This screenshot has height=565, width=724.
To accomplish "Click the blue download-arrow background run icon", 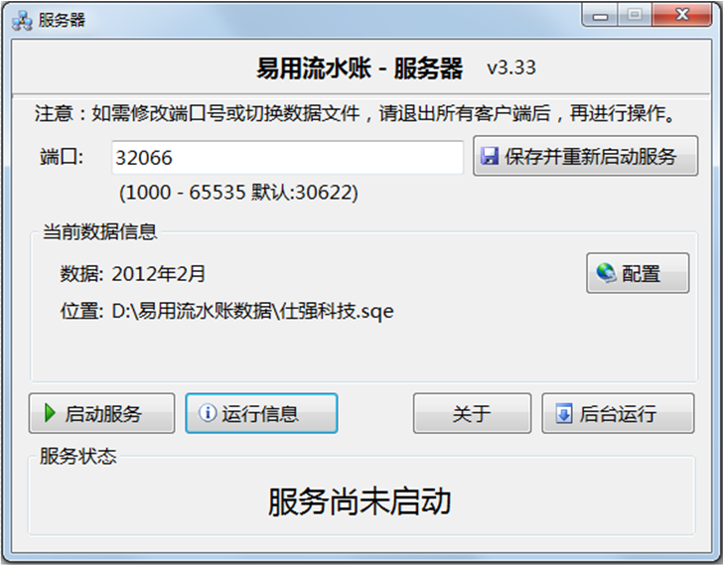I will (564, 413).
